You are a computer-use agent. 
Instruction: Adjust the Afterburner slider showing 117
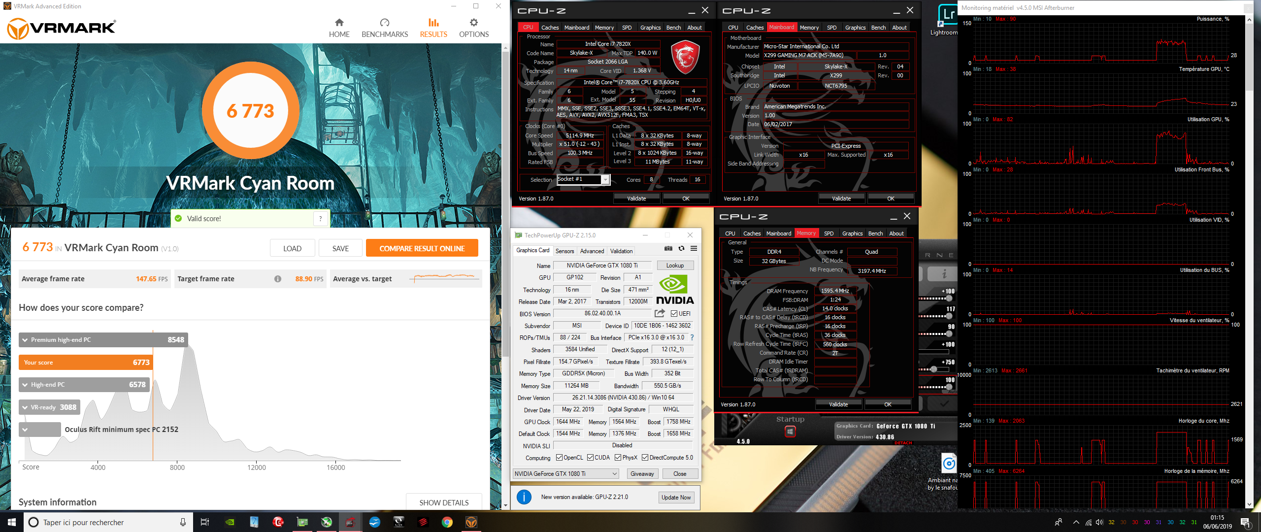pyautogui.click(x=949, y=316)
